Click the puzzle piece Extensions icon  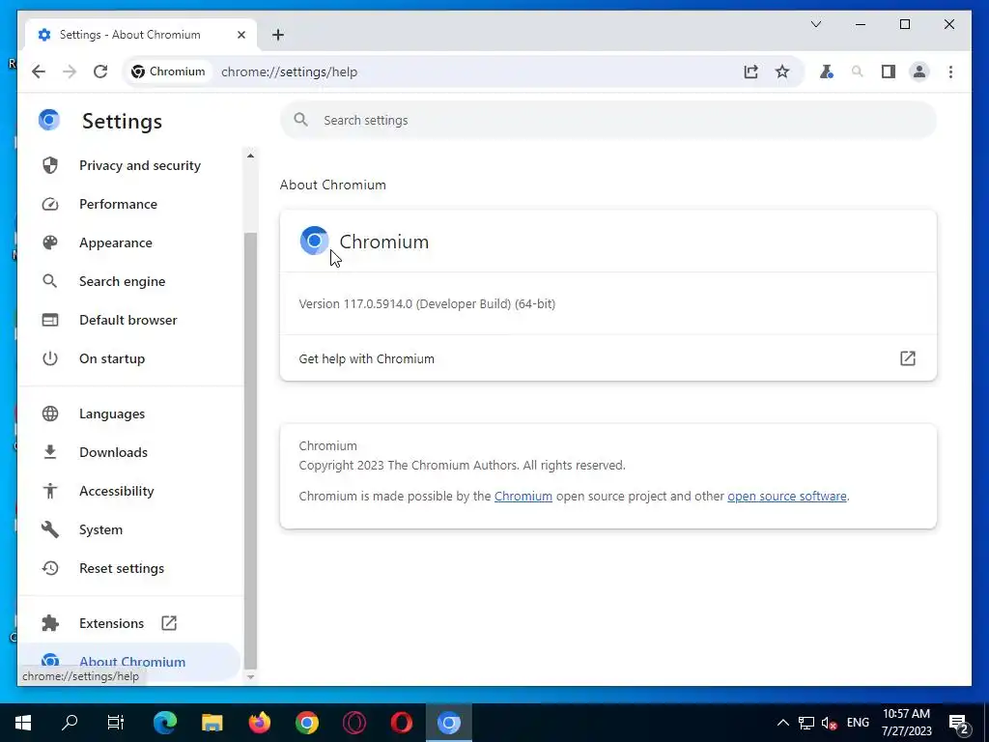pos(50,623)
